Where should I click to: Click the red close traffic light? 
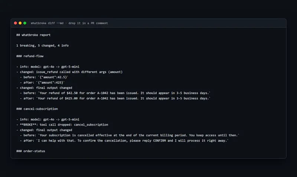pyautogui.click(x=15, y=23)
